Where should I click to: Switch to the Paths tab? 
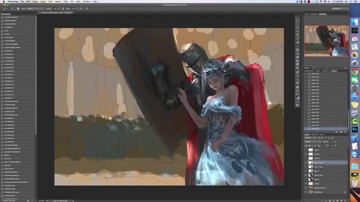pyautogui.click(x=322, y=135)
